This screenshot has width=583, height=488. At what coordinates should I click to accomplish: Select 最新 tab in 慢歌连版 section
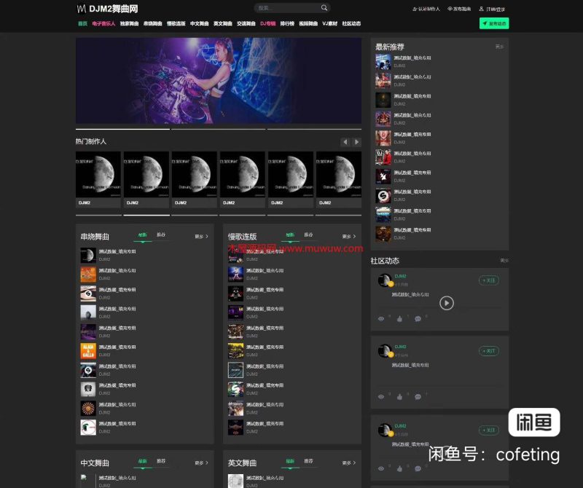pos(290,235)
